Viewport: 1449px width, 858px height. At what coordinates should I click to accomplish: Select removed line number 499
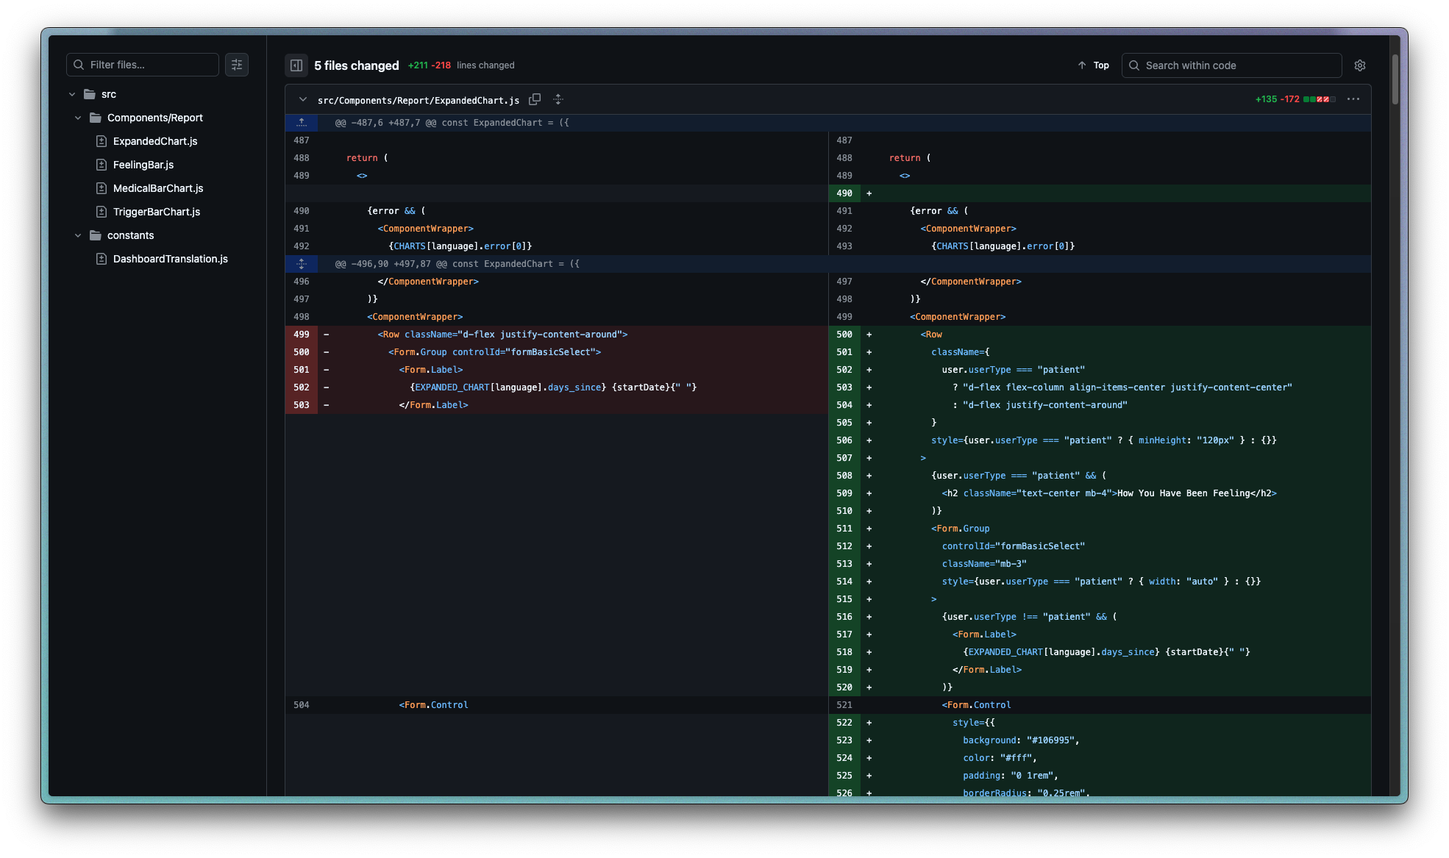(302, 335)
